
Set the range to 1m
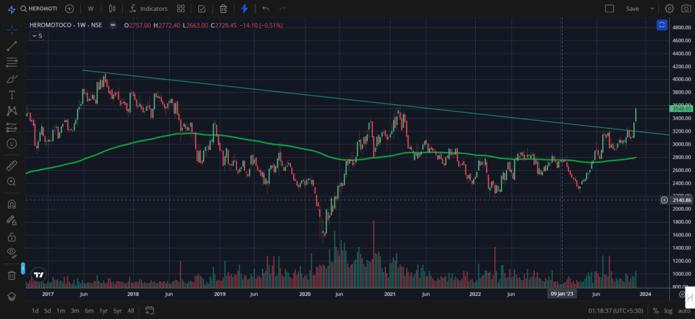(x=61, y=311)
